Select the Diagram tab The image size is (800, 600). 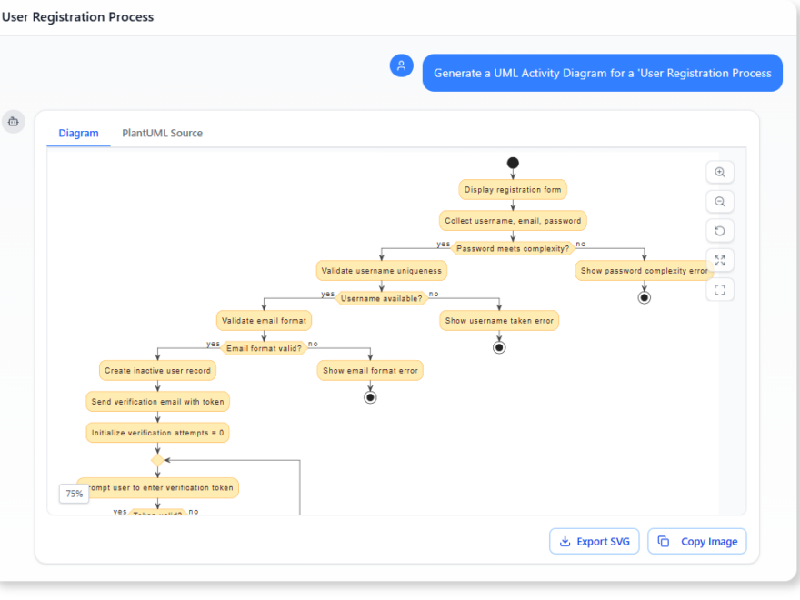pyautogui.click(x=78, y=133)
